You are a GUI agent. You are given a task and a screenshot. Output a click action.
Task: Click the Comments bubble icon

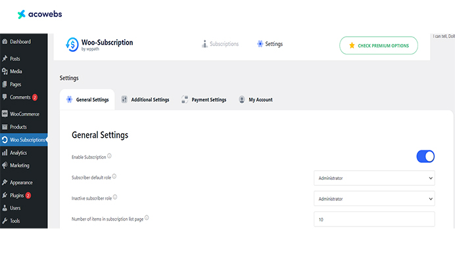(5, 97)
